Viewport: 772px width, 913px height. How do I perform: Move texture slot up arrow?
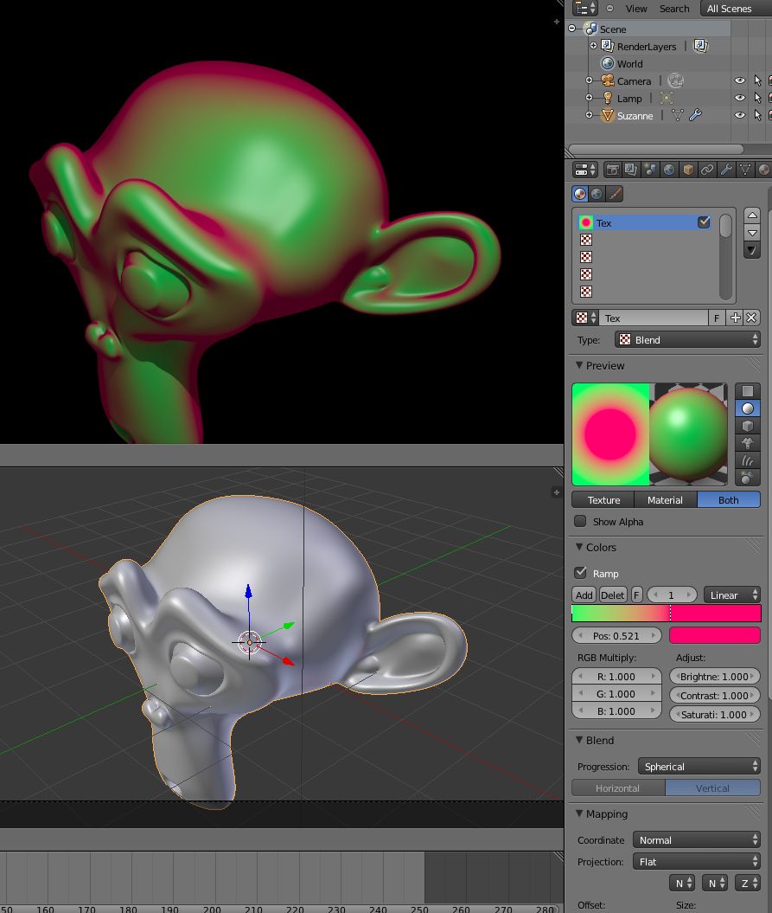point(752,215)
